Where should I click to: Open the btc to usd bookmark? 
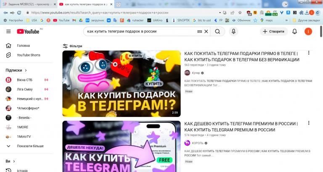tap(202, 20)
